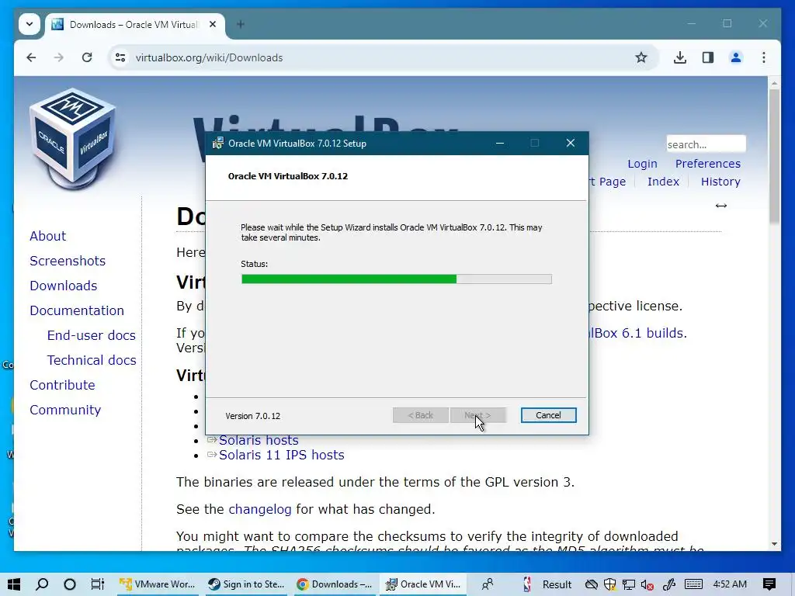Reload the VirtualBox downloads page
The width and height of the screenshot is (795, 596).
(87, 57)
